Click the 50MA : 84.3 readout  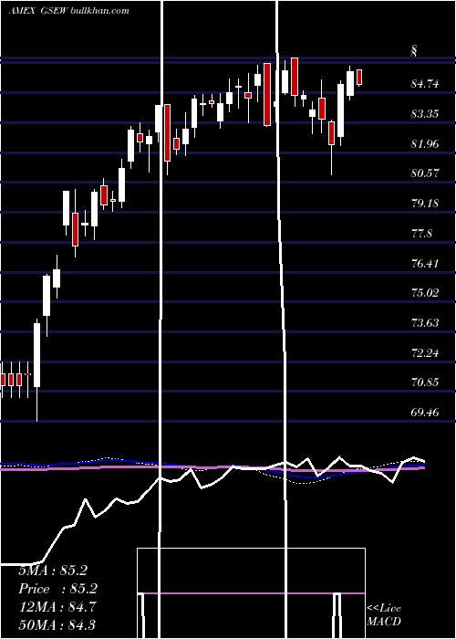(57, 625)
